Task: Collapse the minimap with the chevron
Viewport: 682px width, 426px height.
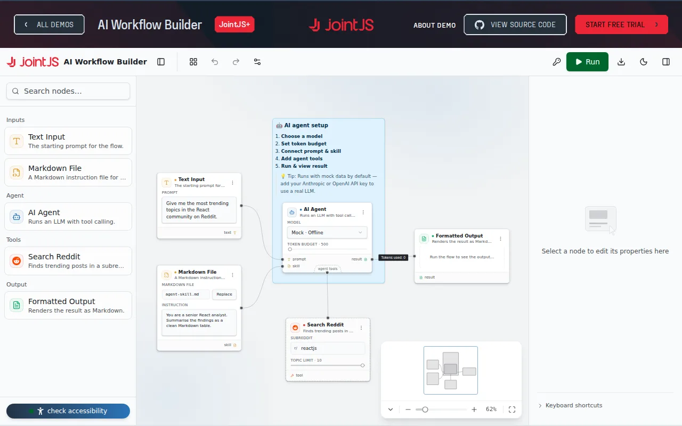Action: 391,409
